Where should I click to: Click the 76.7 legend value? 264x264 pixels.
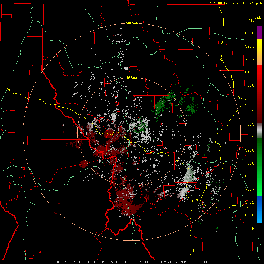click(x=250, y=59)
